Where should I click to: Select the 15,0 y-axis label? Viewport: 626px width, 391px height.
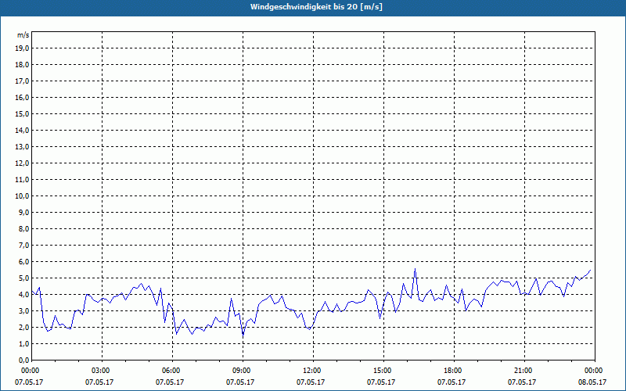(x=22, y=113)
